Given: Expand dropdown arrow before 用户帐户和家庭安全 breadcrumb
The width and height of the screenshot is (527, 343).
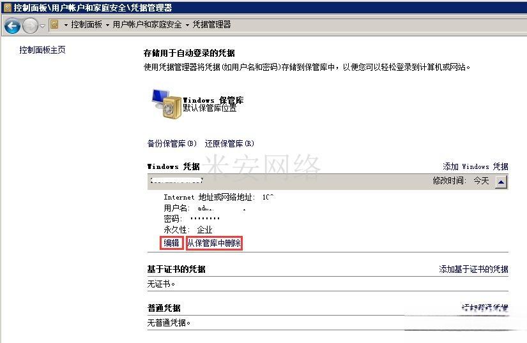Looking at the screenshot, I should pos(107,25).
